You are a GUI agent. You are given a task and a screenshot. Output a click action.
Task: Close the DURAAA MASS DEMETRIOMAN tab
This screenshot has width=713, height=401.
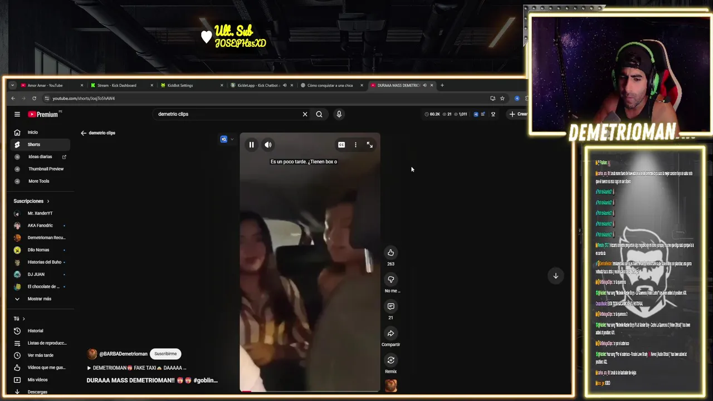432,85
